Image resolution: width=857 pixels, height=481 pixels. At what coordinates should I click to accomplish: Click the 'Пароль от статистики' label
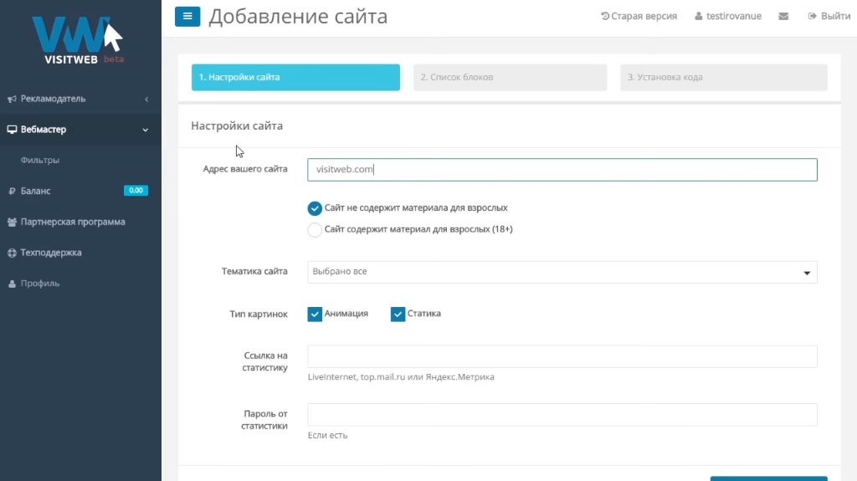pos(264,420)
